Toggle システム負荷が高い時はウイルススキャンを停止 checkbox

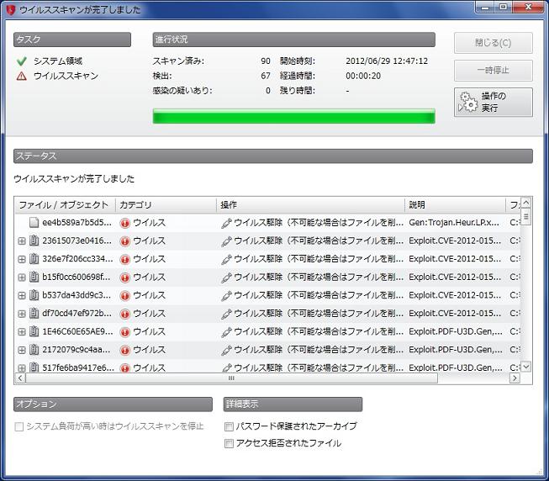click(x=19, y=426)
